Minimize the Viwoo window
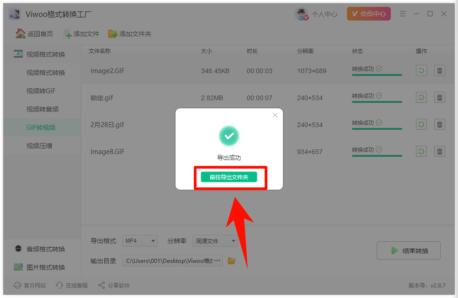This screenshot has width=458, height=298. [416, 14]
